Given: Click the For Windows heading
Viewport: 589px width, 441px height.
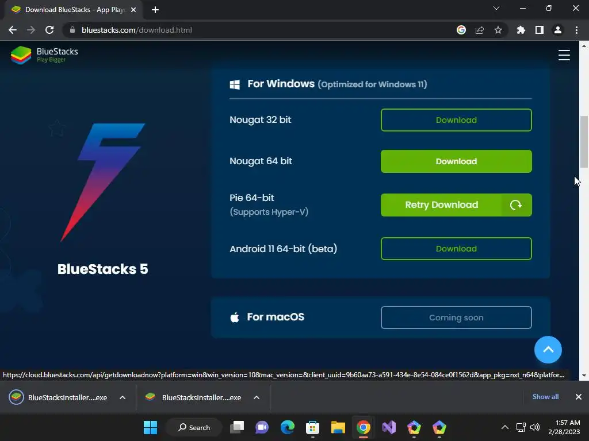Looking at the screenshot, I should [x=281, y=84].
